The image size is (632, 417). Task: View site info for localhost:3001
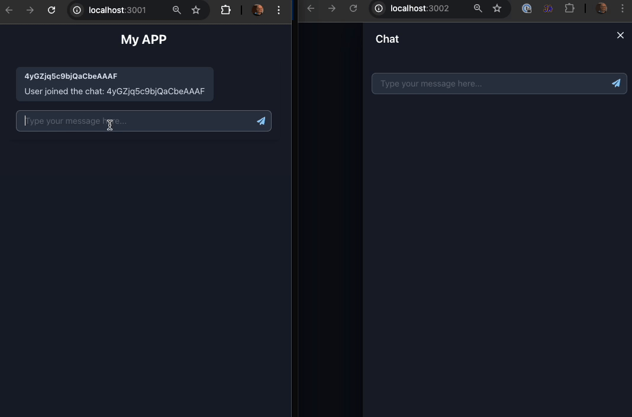77,10
